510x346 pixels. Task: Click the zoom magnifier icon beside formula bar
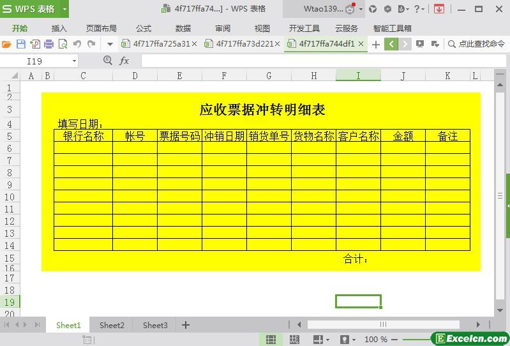tap(108, 61)
